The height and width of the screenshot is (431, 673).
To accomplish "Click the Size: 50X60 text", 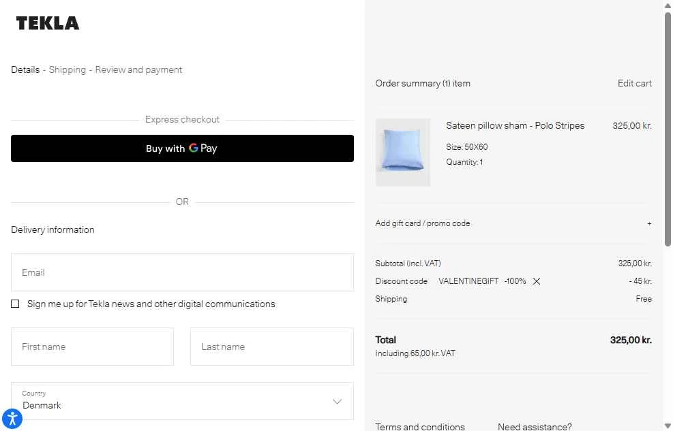I will tap(466, 147).
